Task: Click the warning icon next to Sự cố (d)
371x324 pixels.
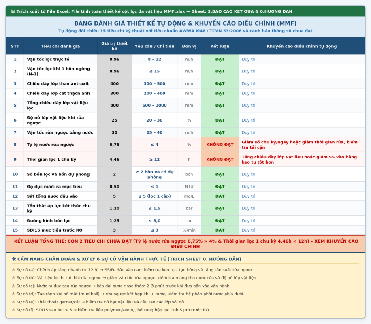Action: pyautogui.click(x=13, y=294)
